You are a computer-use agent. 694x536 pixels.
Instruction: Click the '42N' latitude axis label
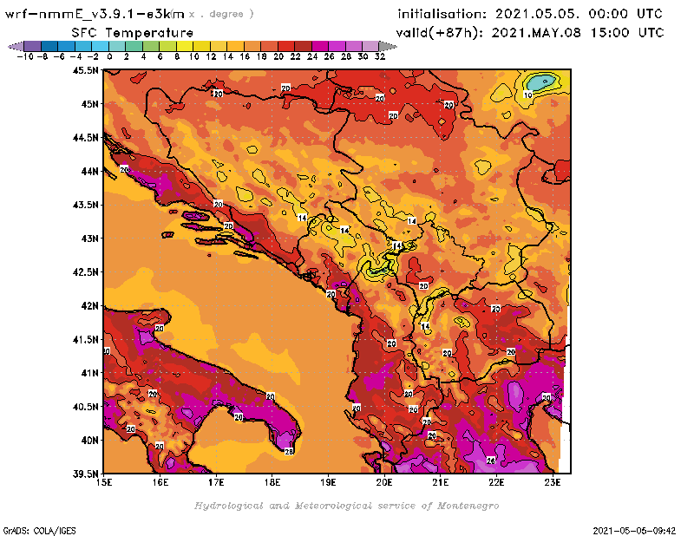(89, 306)
